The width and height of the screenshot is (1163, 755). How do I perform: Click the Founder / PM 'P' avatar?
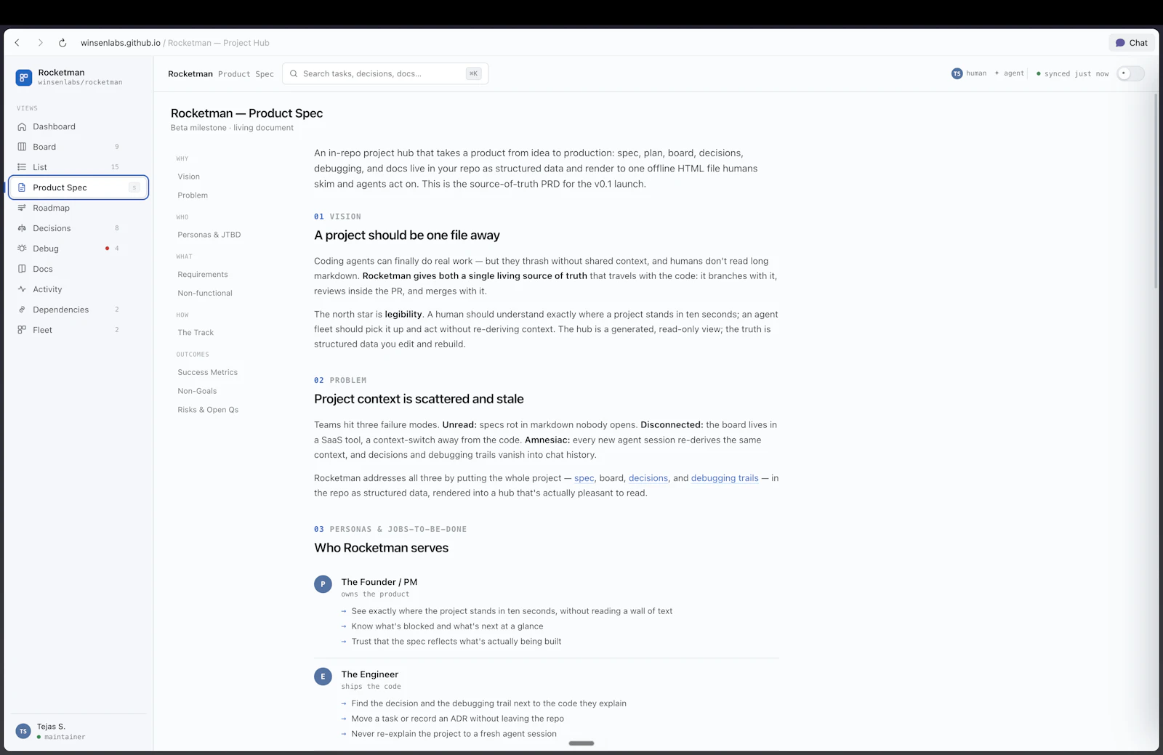pos(323,584)
